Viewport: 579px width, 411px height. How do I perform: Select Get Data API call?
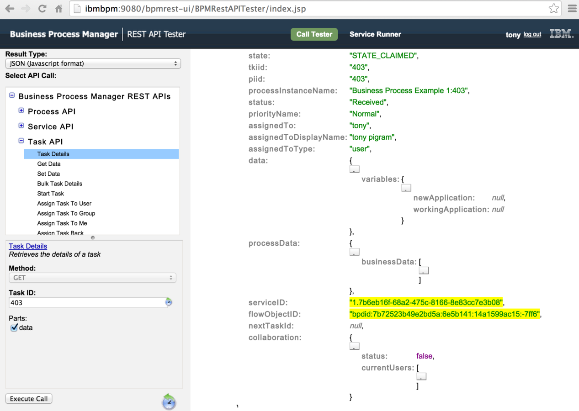tap(49, 164)
